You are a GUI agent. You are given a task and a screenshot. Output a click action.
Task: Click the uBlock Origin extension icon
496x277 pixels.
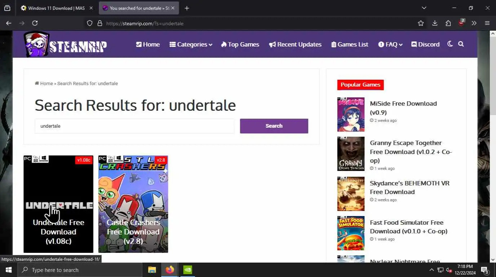461,23
